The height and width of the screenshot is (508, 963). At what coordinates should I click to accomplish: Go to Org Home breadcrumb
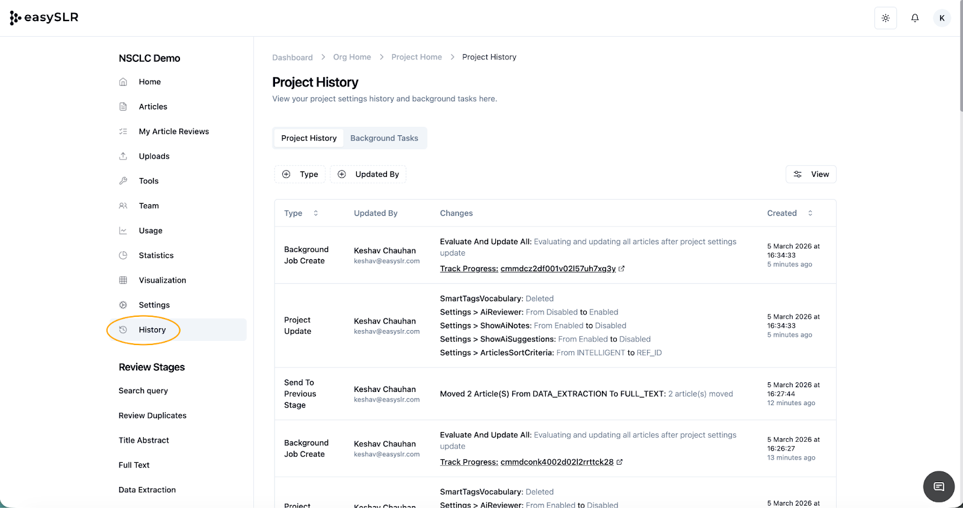point(352,57)
